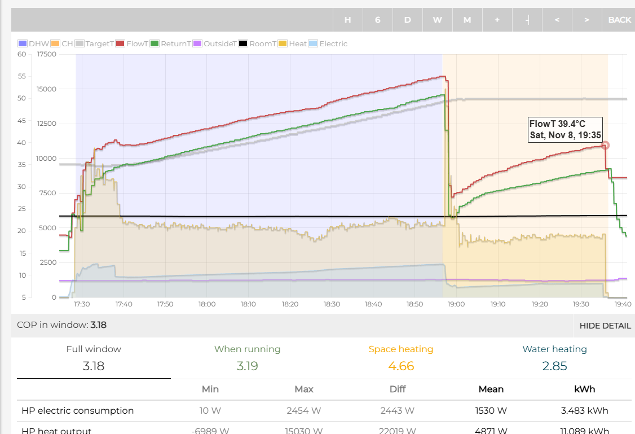Viewport: 635px width, 434px height.
Task: Select the Full window stats tab
Action: point(94,357)
